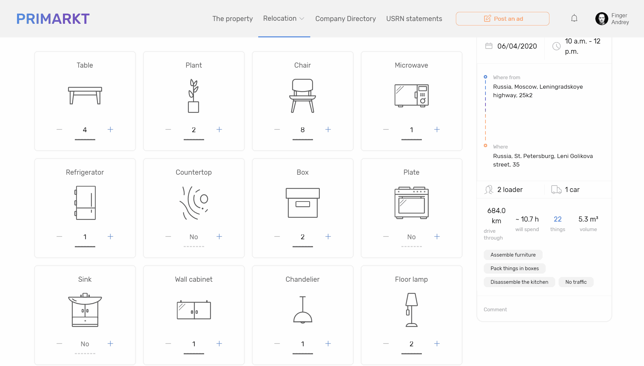644x366 pixels.
Task: Click the Countertop minus button
Action: (168, 237)
